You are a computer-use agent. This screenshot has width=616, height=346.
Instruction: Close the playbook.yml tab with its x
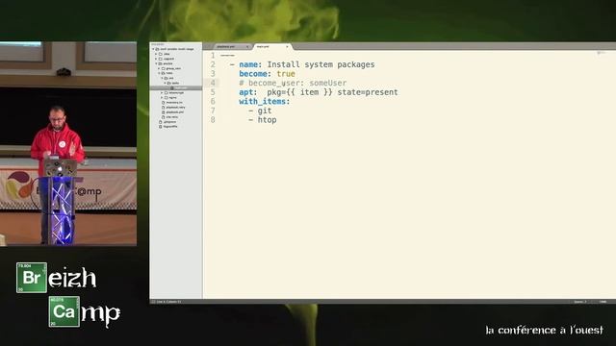(x=247, y=47)
